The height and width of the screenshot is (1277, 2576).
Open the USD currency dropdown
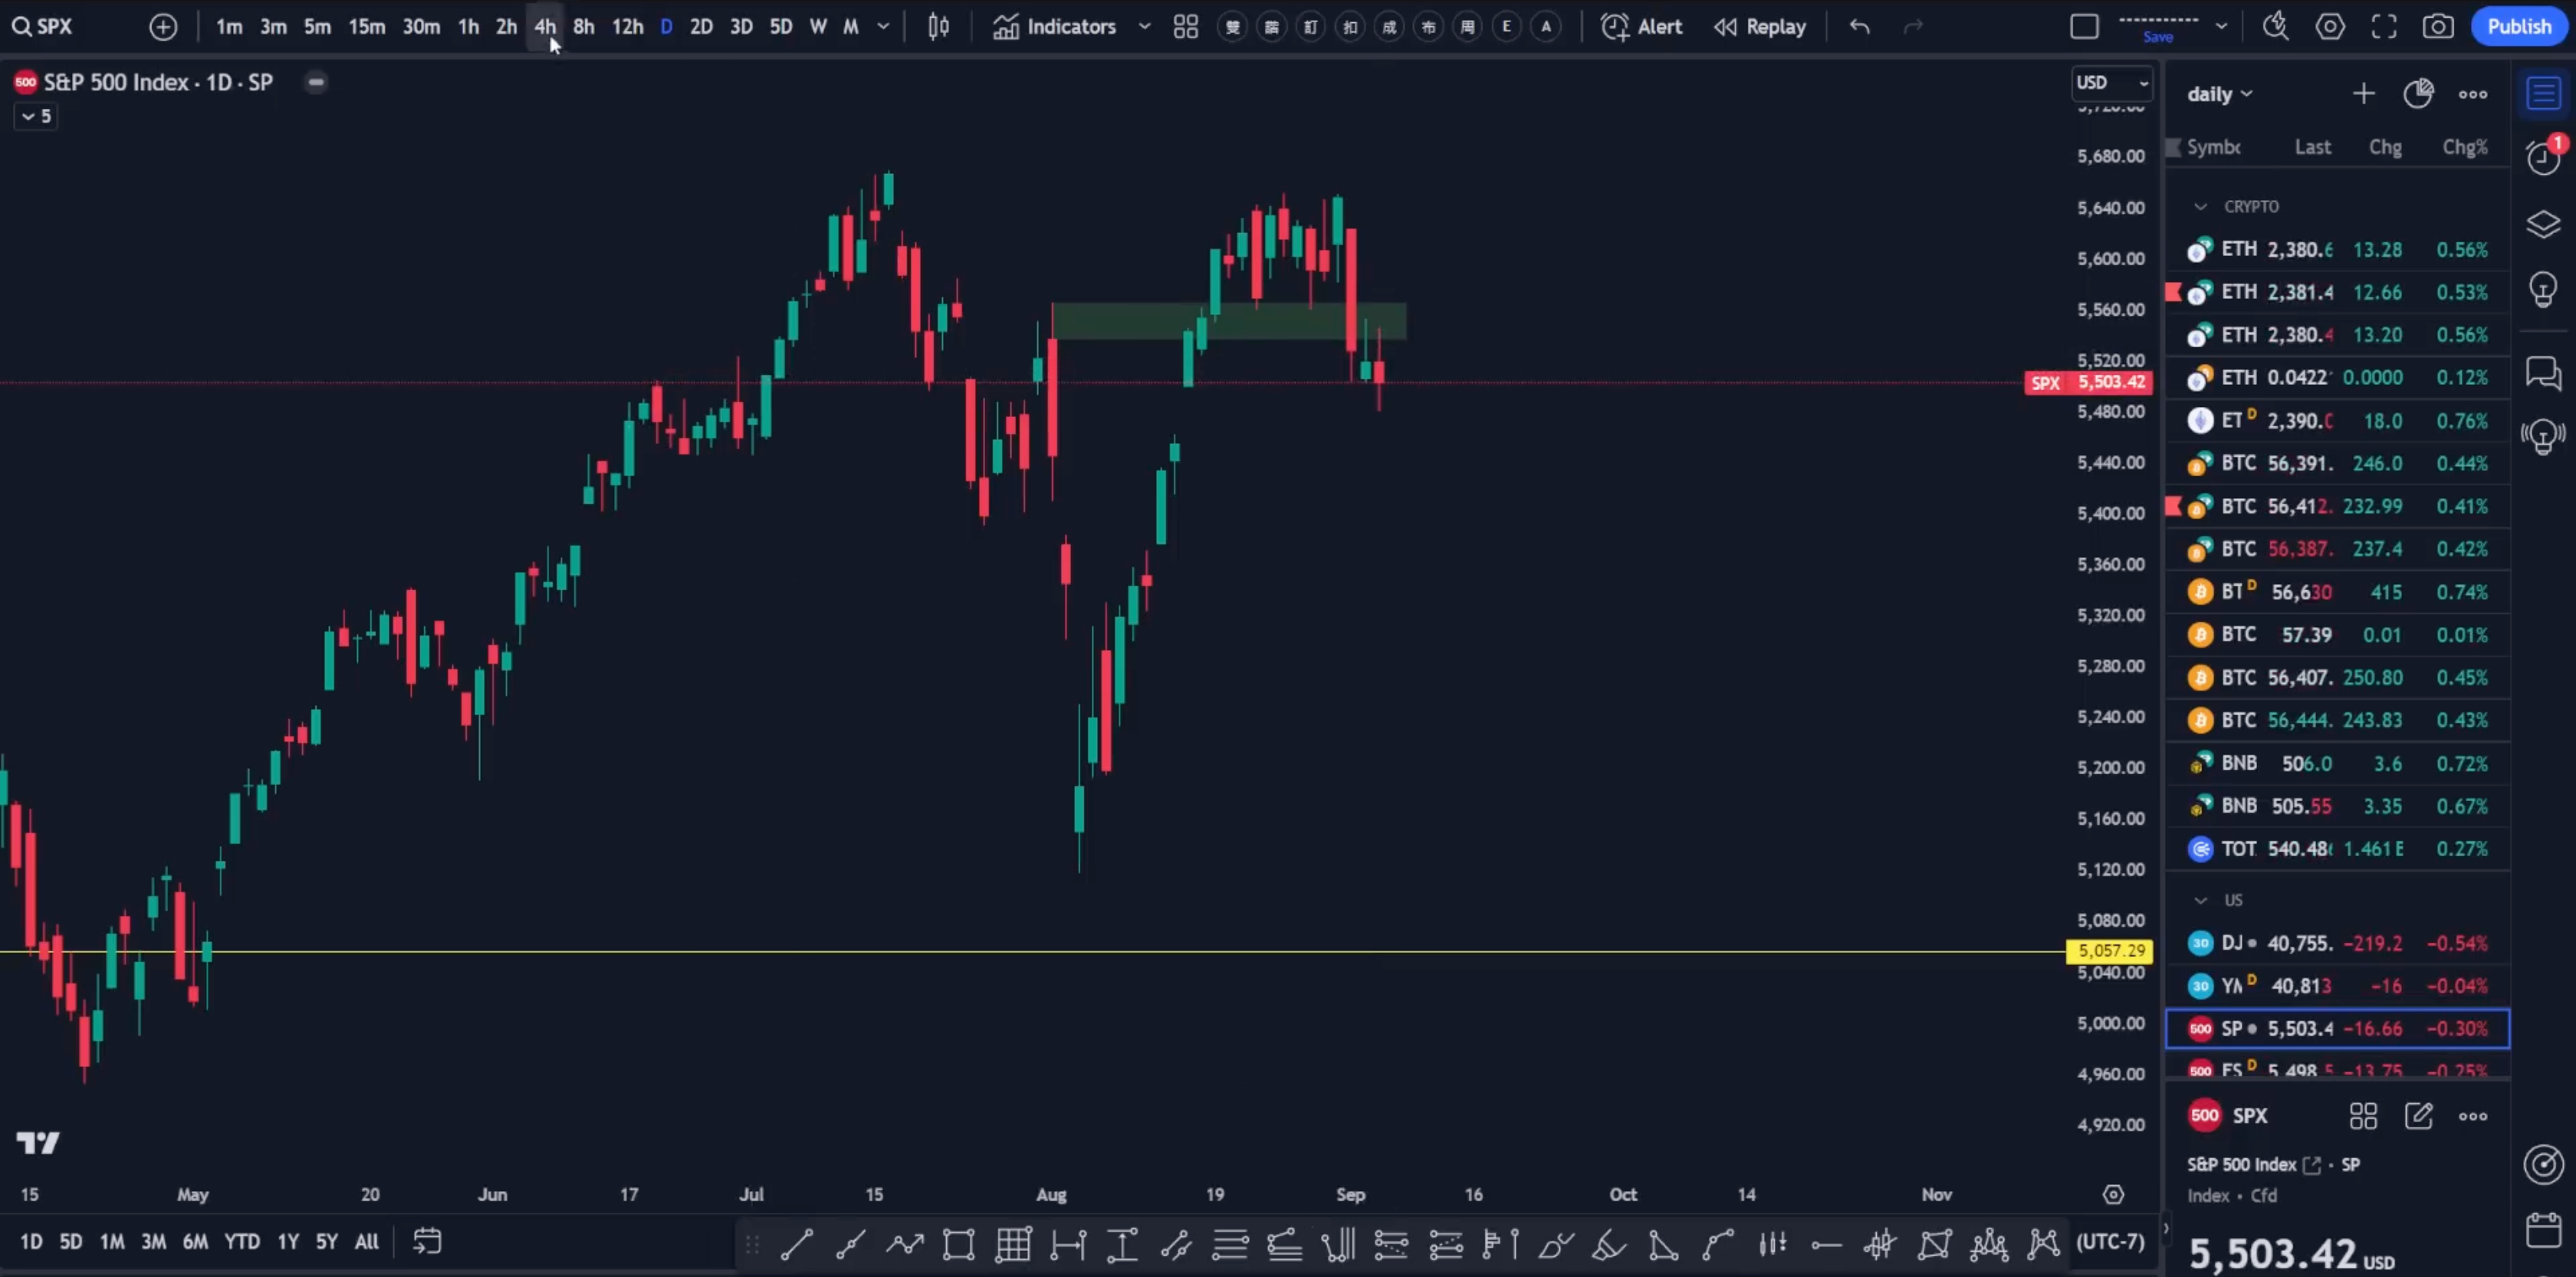click(x=2111, y=83)
